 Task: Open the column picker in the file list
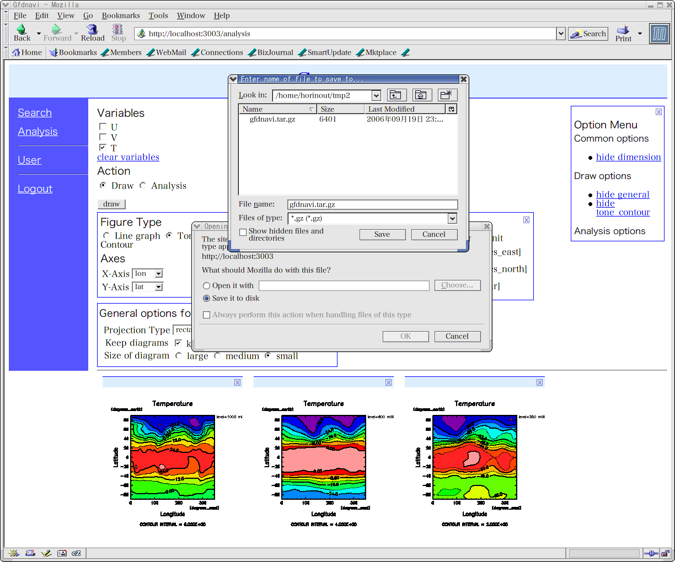[452, 109]
